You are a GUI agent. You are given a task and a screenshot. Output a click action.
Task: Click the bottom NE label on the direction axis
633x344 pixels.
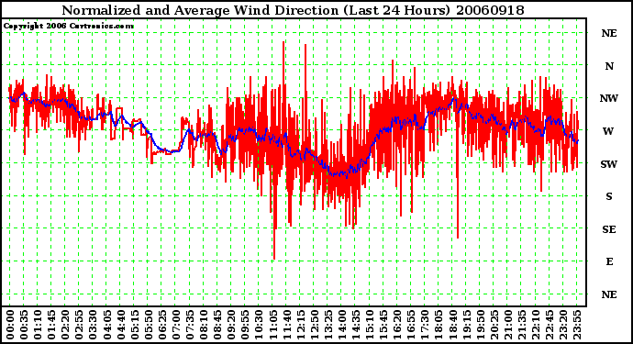pyautogui.click(x=609, y=294)
